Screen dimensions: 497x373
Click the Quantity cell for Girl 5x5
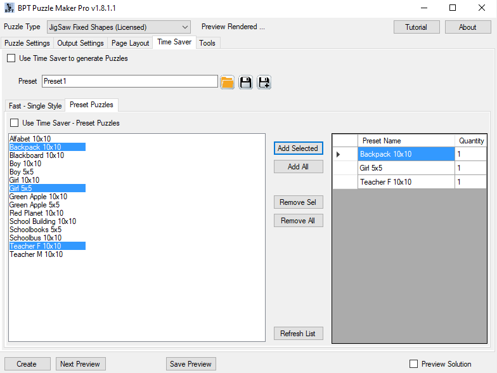470,168
